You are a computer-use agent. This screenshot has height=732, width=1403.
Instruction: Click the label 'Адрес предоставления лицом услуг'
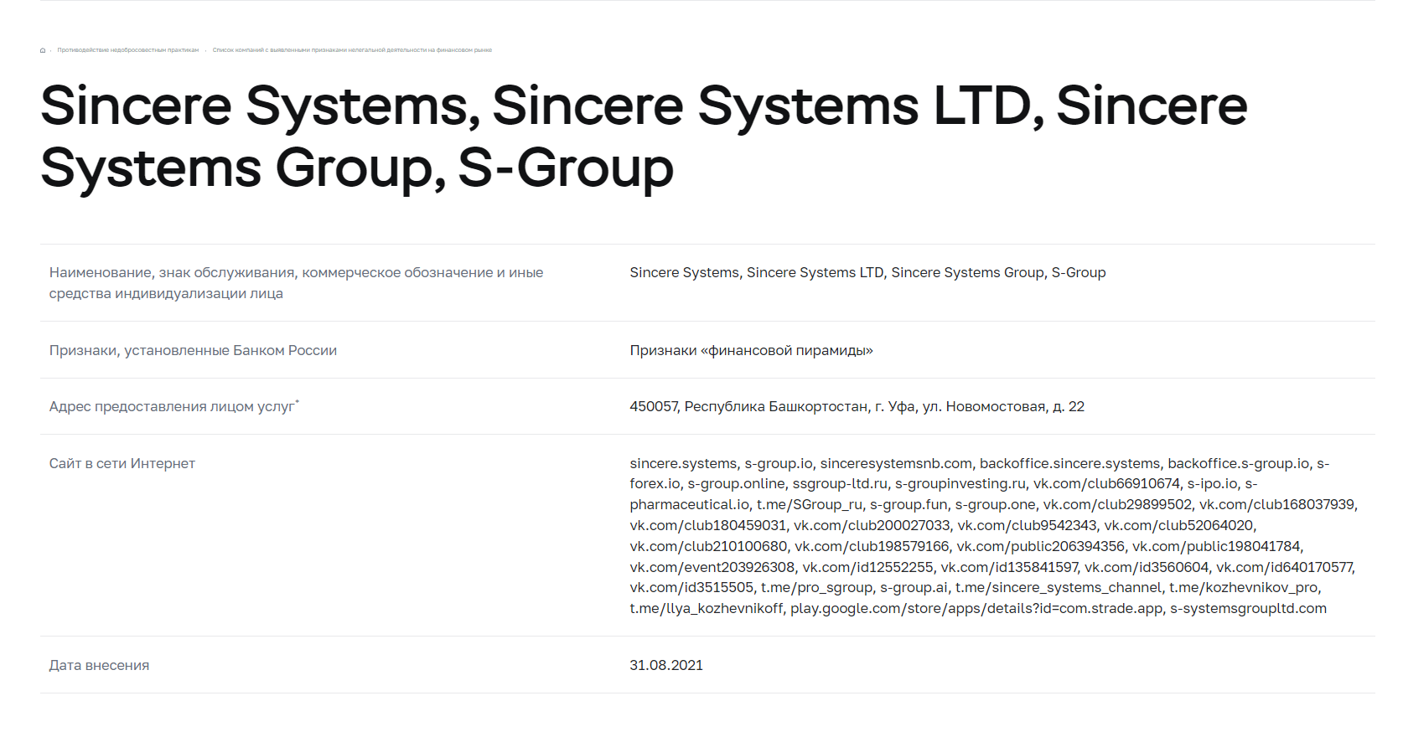pyautogui.click(x=173, y=406)
